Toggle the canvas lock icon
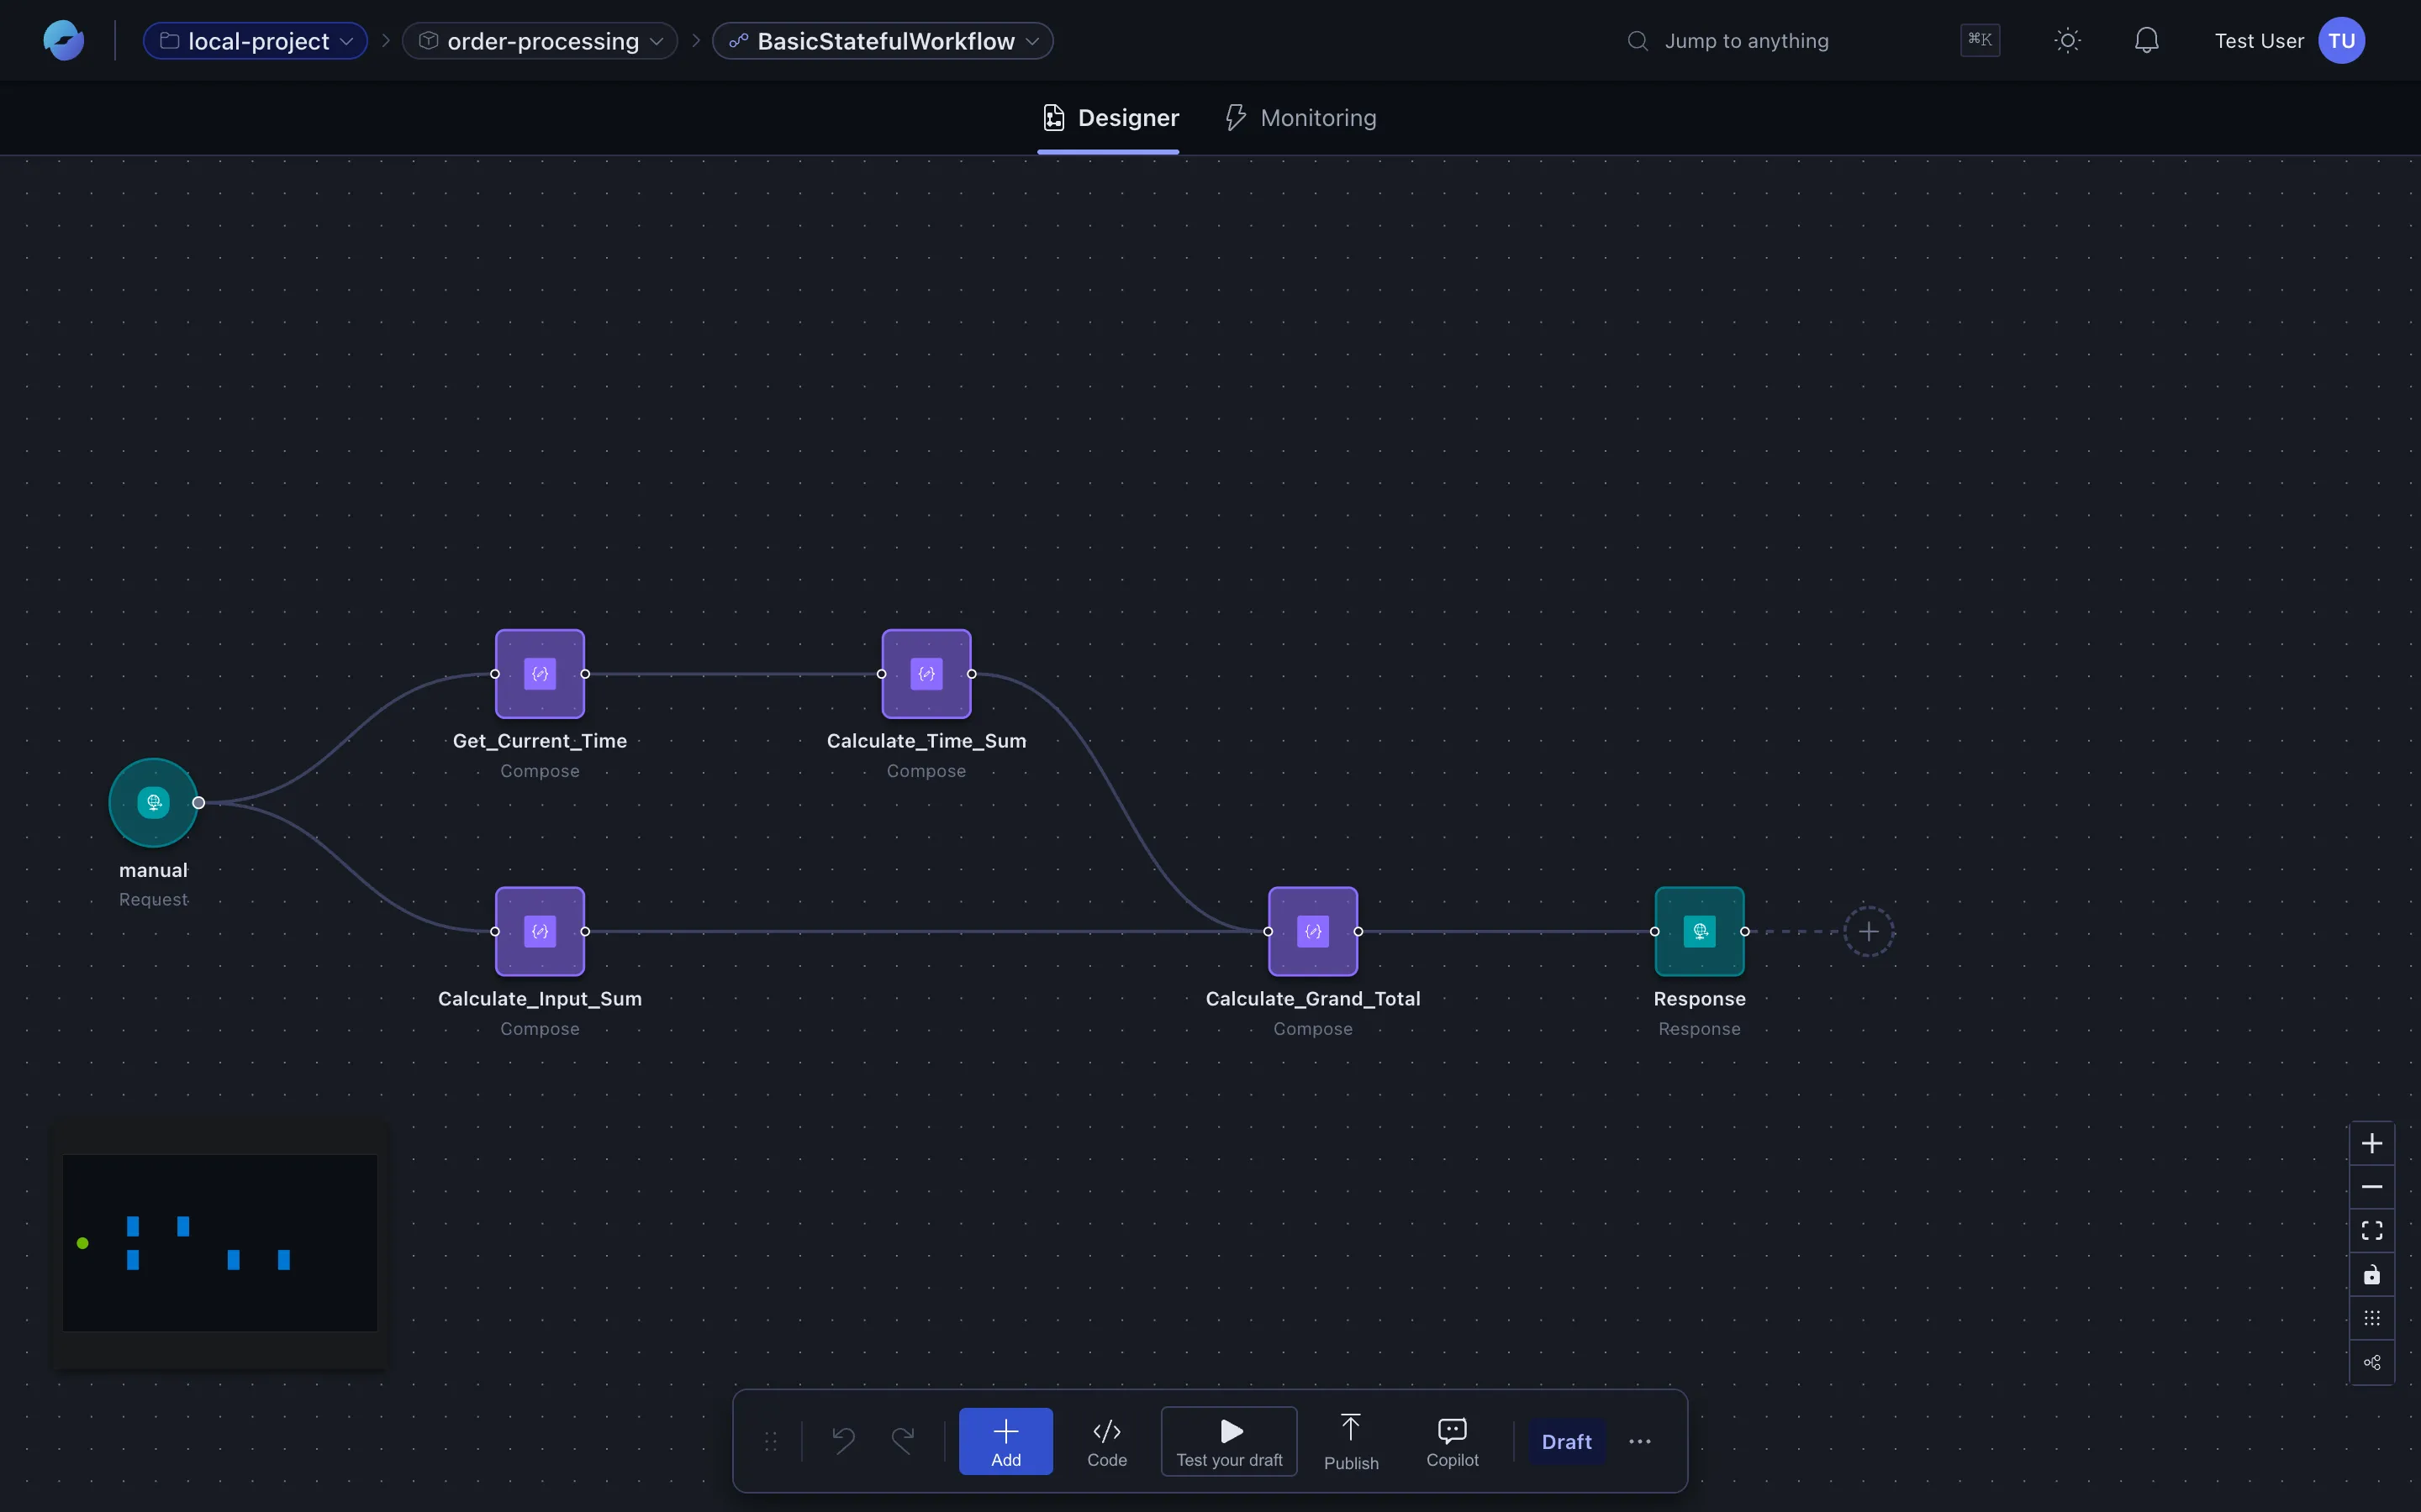 (x=2372, y=1275)
